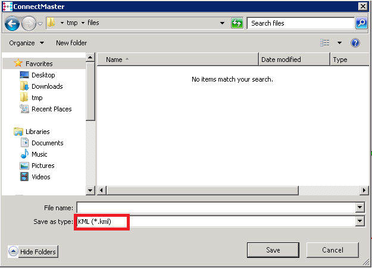372x268 pixels.
Task: Open Downloads in Favorites
Action: (x=47, y=86)
